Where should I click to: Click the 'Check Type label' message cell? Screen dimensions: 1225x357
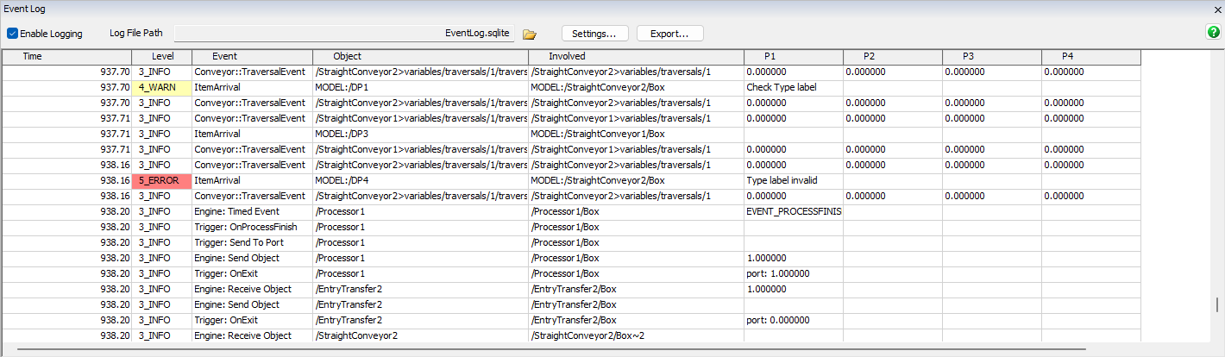coord(792,87)
